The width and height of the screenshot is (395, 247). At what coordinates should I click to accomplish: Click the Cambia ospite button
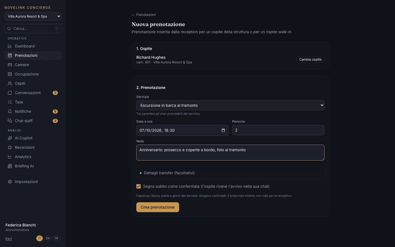[310, 60]
